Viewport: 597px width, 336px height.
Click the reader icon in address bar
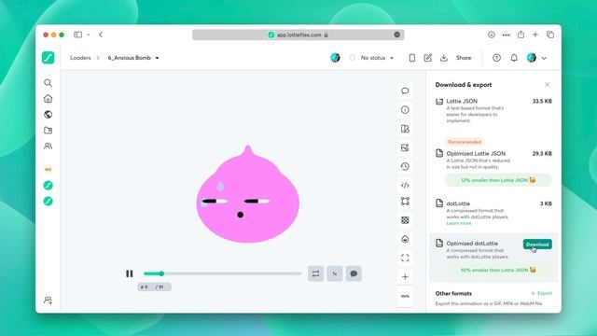pos(397,35)
